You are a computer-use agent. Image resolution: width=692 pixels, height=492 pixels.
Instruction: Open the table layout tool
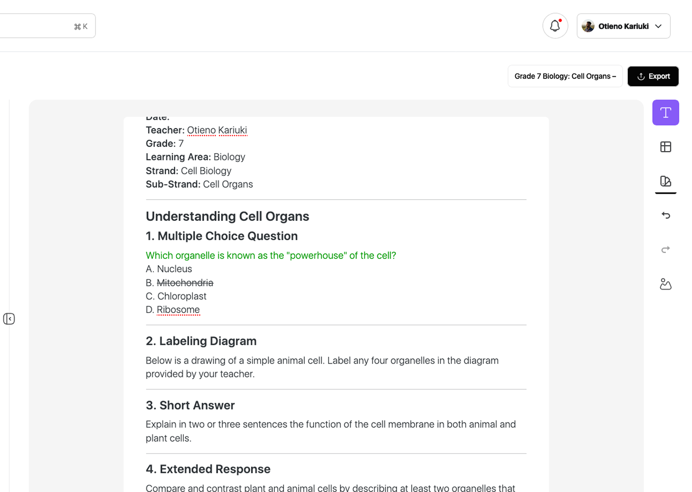coord(665,147)
